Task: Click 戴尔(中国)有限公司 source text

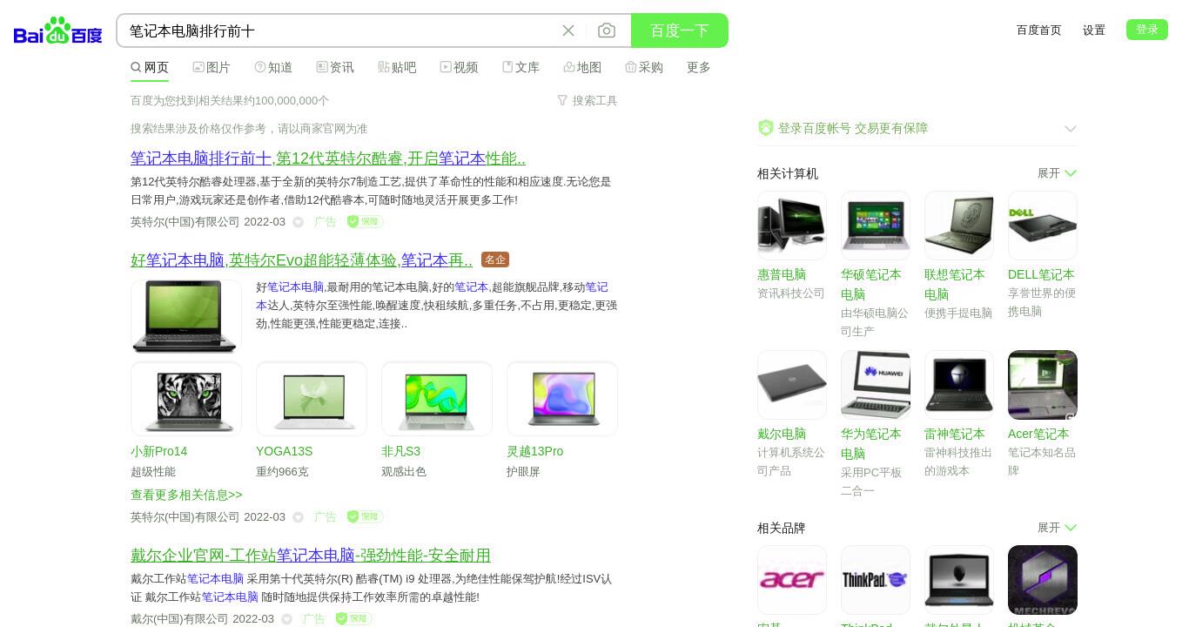Action: tap(179, 619)
